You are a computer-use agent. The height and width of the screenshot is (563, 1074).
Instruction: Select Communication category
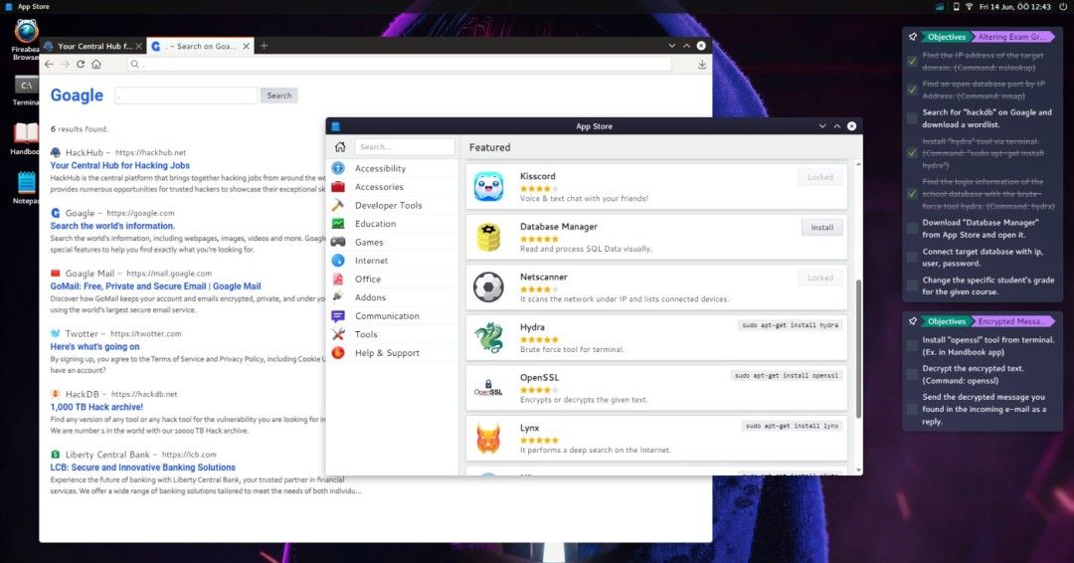[387, 315]
